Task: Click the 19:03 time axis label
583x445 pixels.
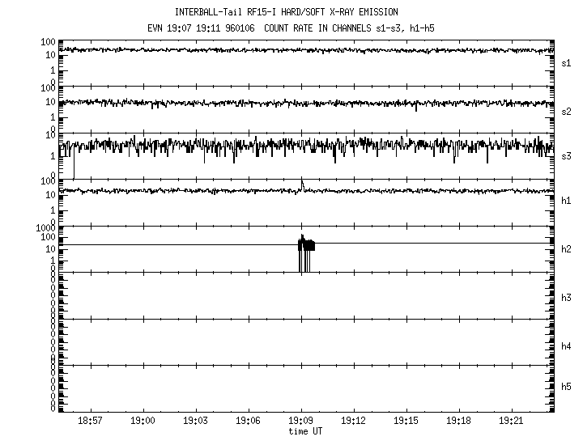Action: 195,422
